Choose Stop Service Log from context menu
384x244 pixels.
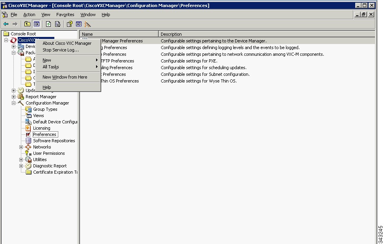click(68, 50)
